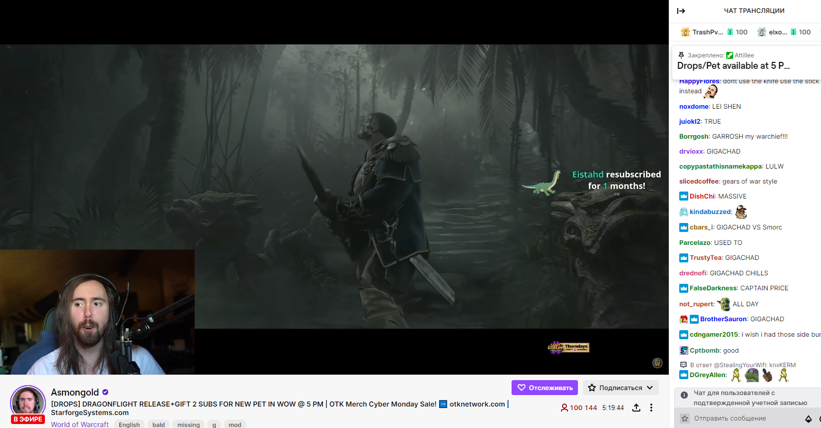Click TrustyTea's Prime crown badge
Viewport: 821px width, 428px height.
[x=684, y=257]
